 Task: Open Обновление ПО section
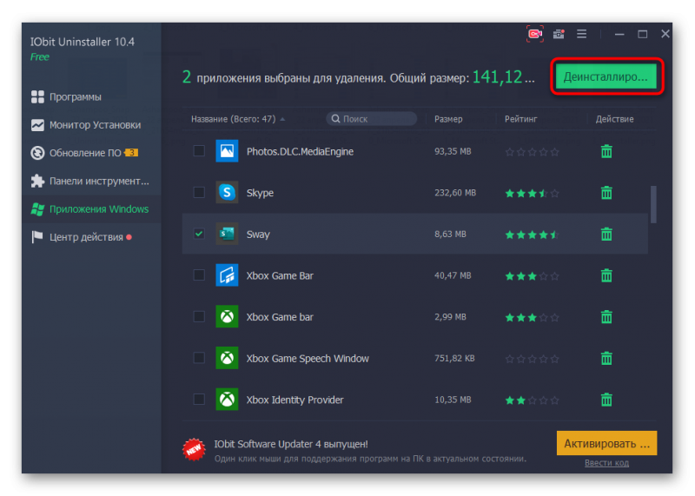point(91,153)
